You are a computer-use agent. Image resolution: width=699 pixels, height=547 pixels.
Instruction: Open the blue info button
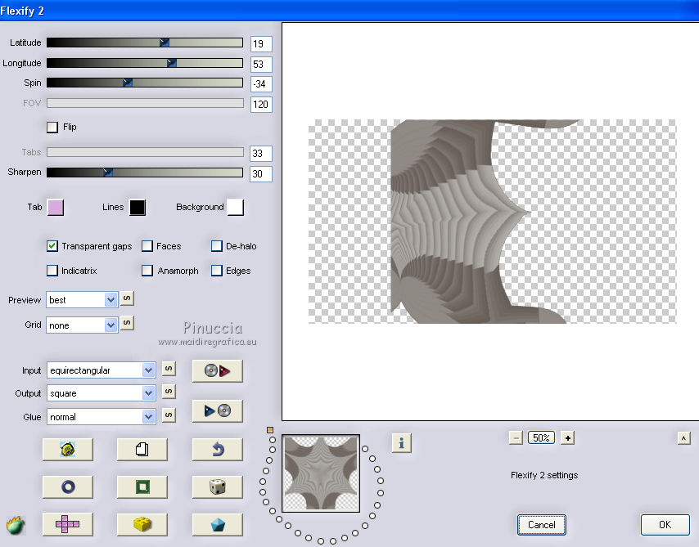click(402, 443)
